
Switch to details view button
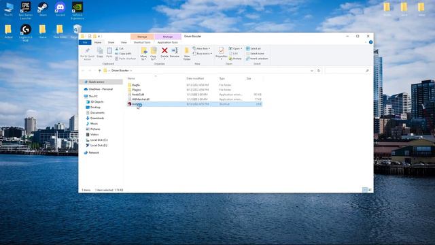point(364,190)
